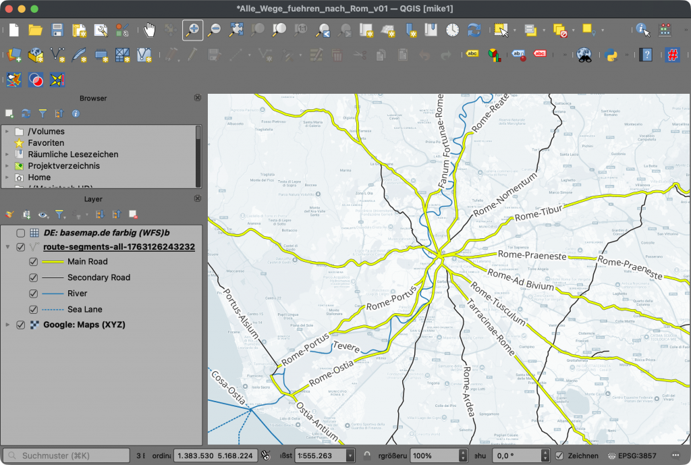This screenshot has width=691, height=465.
Task: Hide the Google: Maps (XYZ) layer
Action: point(20,325)
